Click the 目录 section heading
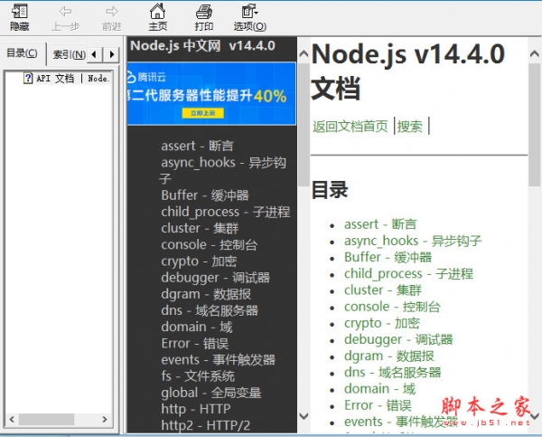Screen dimensions: 542x437 330,190
